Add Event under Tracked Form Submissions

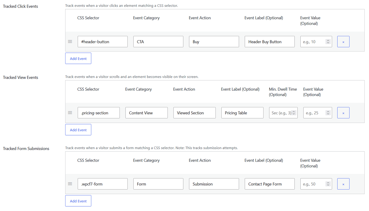[x=78, y=201]
